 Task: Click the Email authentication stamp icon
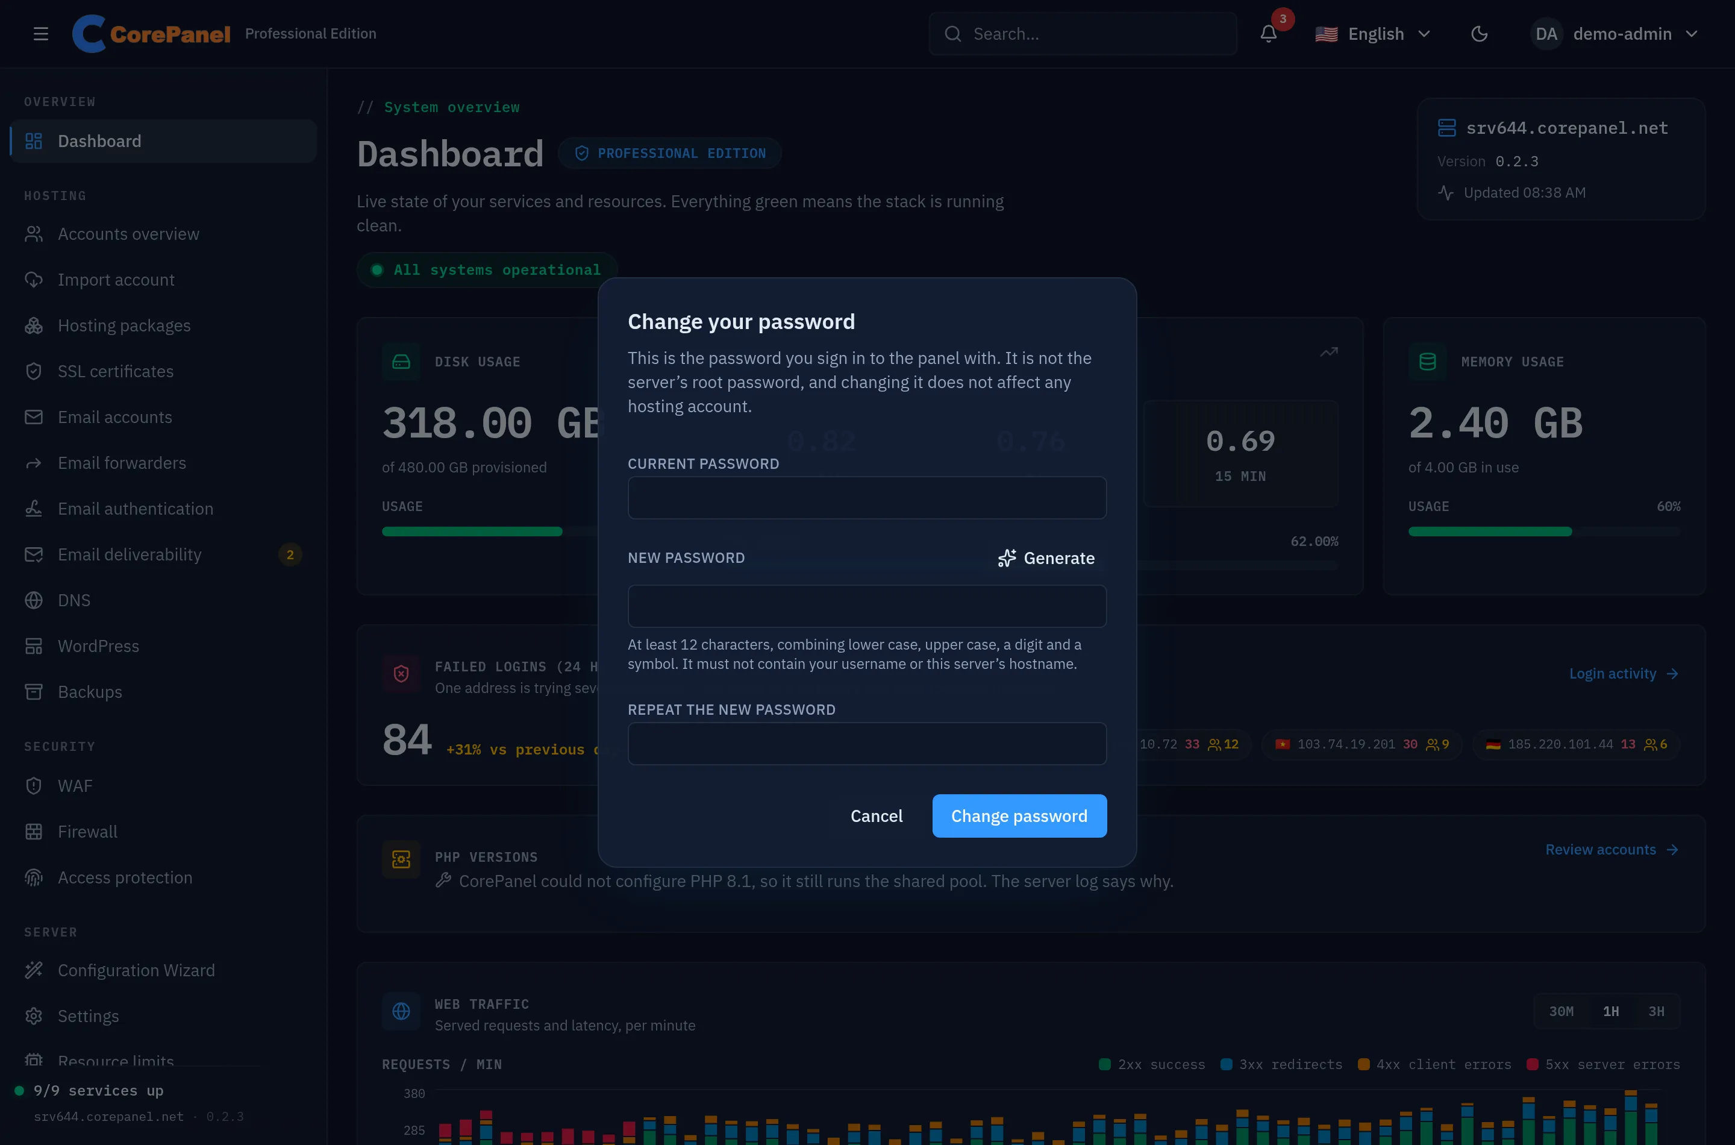pos(34,509)
